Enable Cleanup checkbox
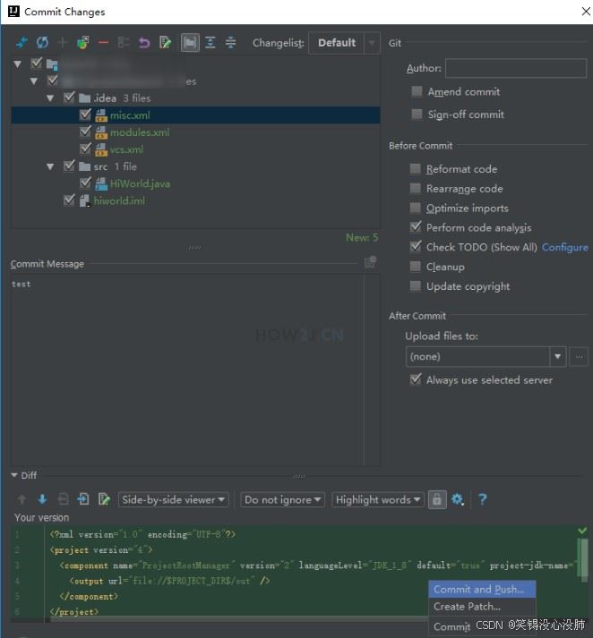The height and width of the screenshot is (638, 593). click(415, 266)
